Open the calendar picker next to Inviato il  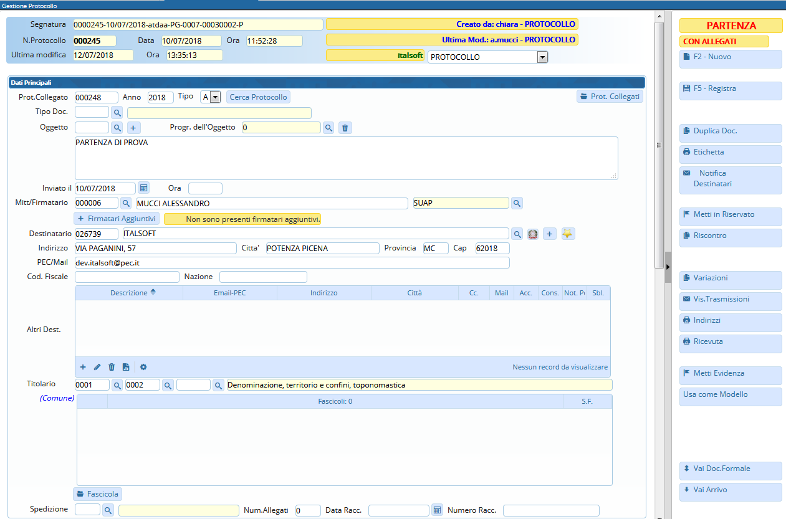143,188
